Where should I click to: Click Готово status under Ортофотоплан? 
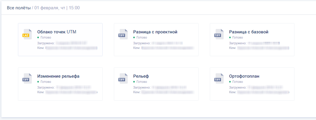237,82
